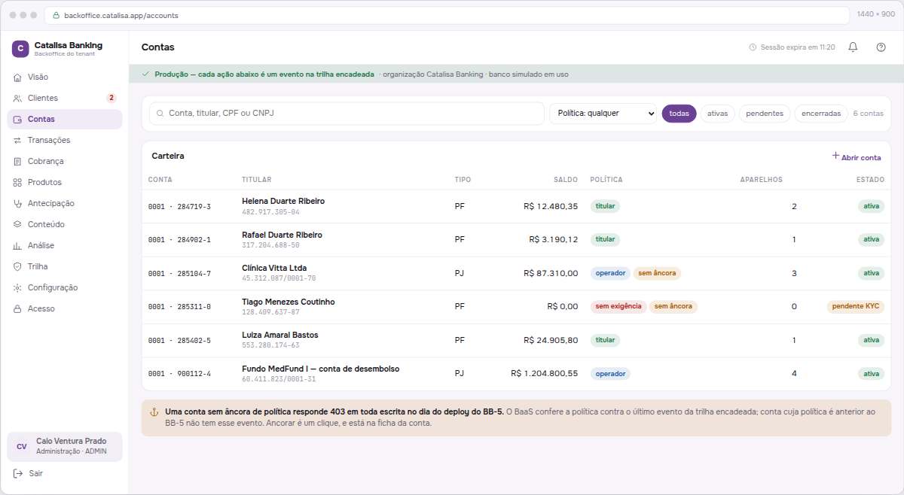Click the Catalisa Banking logo badge
The height and width of the screenshot is (495, 904).
[20, 49]
